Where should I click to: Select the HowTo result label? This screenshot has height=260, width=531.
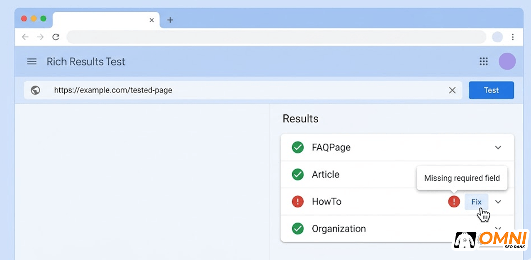pyautogui.click(x=326, y=202)
